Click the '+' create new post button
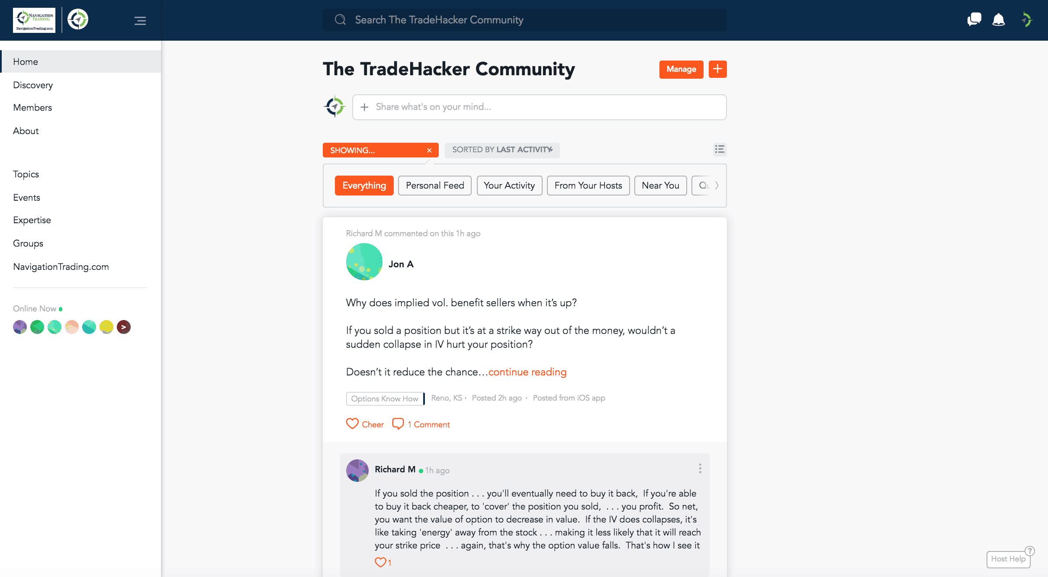1048x577 pixels. [x=717, y=69]
